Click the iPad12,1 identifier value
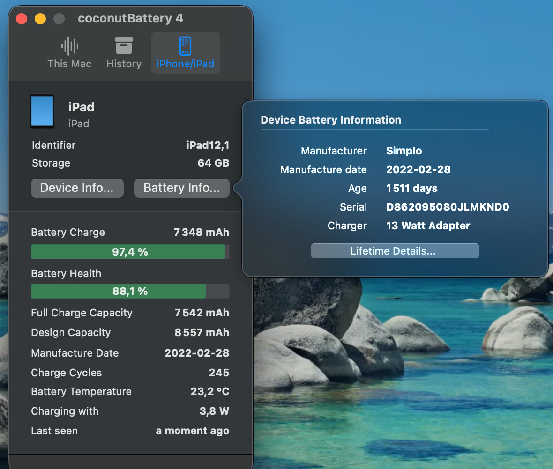The height and width of the screenshot is (469, 553). (x=208, y=145)
